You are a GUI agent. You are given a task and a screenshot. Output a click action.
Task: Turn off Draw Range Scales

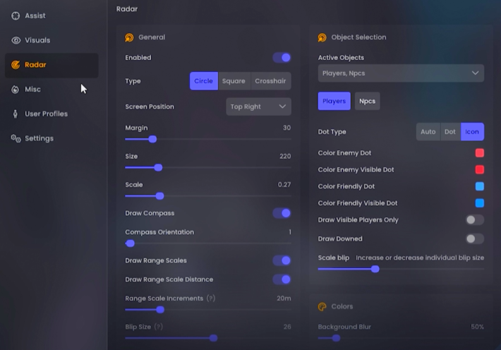coord(282,260)
